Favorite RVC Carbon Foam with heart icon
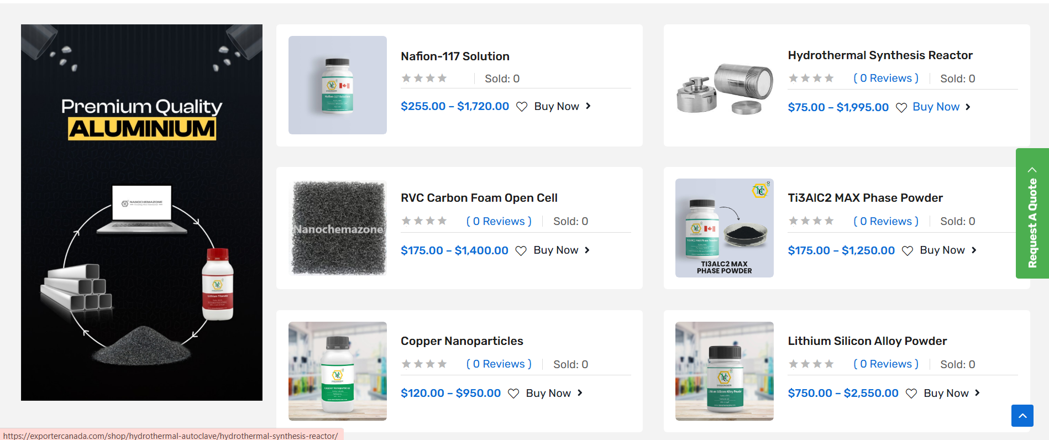This screenshot has width=1049, height=440. coord(521,251)
